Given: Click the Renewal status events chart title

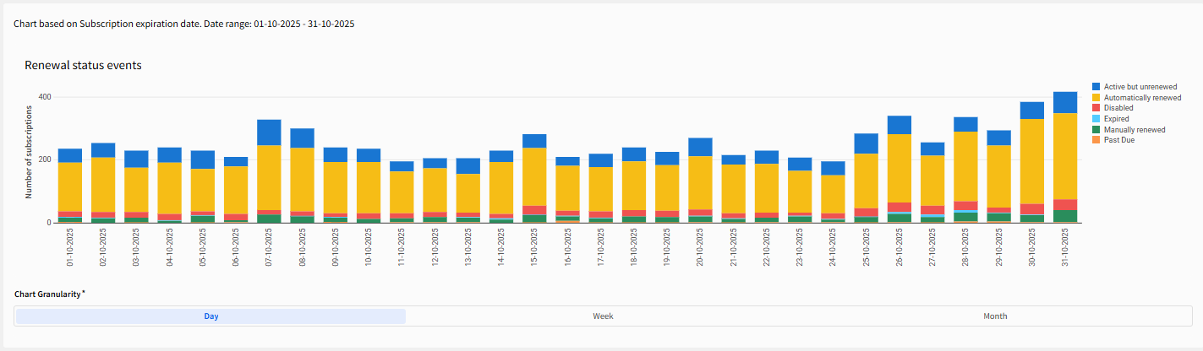Looking at the screenshot, I should click(x=83, y=65).
